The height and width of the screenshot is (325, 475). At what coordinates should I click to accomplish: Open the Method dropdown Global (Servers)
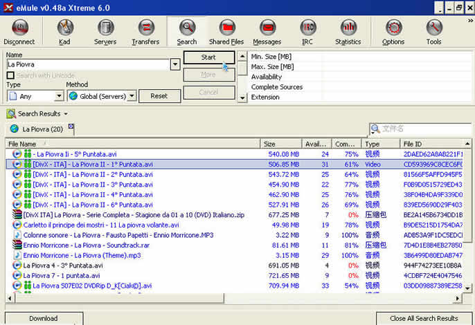pos(132,96)
